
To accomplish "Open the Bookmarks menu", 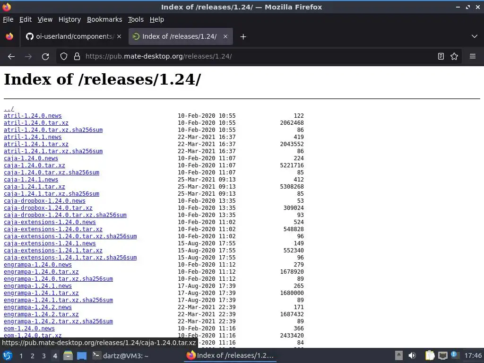I will [x=104, y=19].
